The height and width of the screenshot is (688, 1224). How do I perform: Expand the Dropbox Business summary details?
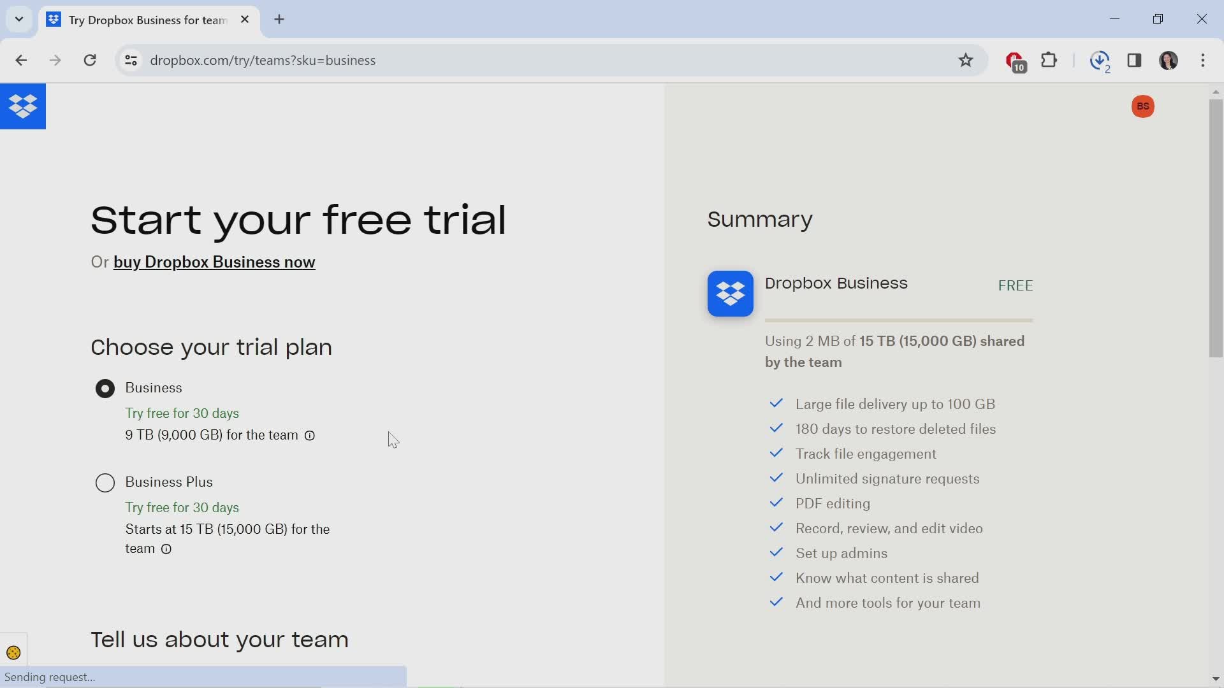pos(836,282)
